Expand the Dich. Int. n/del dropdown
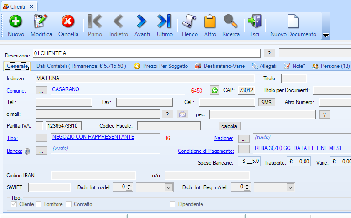Screen dimensions: 351x218 169,187
